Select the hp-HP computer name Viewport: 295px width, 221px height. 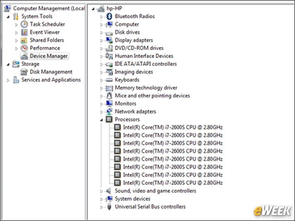[114, 8]
